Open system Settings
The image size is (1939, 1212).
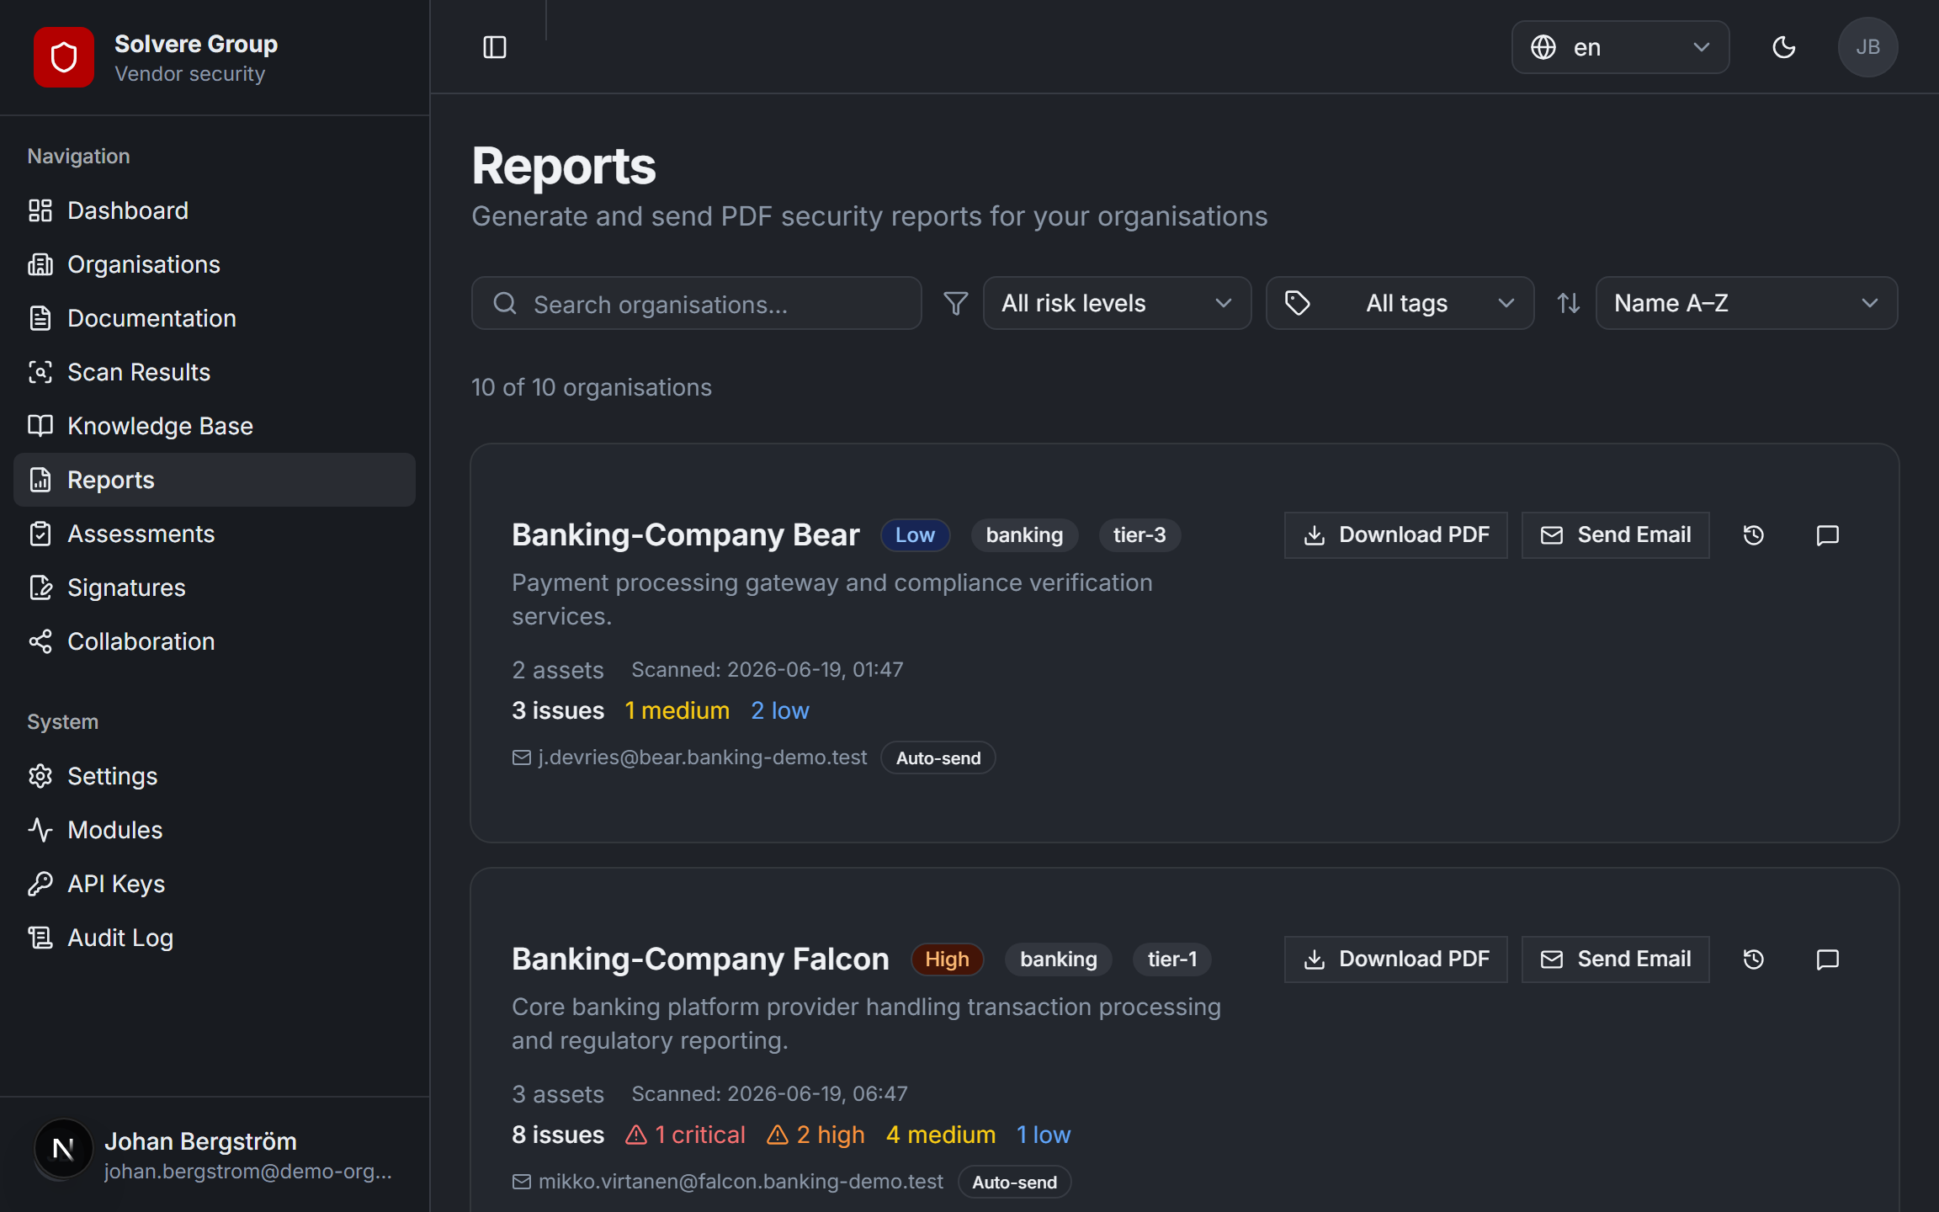tap(215, 776)
